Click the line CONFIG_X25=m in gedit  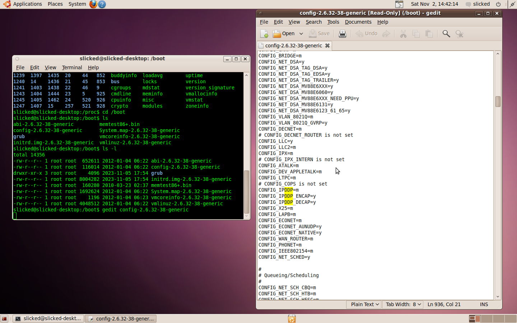coord(276,208)
